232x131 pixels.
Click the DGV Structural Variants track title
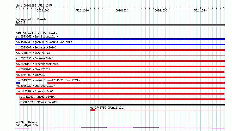click(36, 33)
